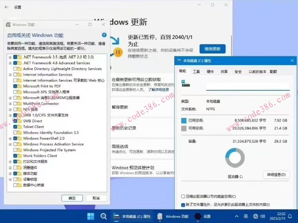Image resolution: width=298 pixels, height=223 pixels.
Task: Switch to the 硬件 tab
Action: click(x=210, y=72)
